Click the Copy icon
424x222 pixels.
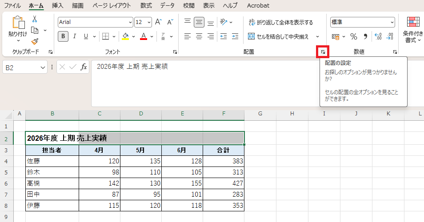coord(35,30)
